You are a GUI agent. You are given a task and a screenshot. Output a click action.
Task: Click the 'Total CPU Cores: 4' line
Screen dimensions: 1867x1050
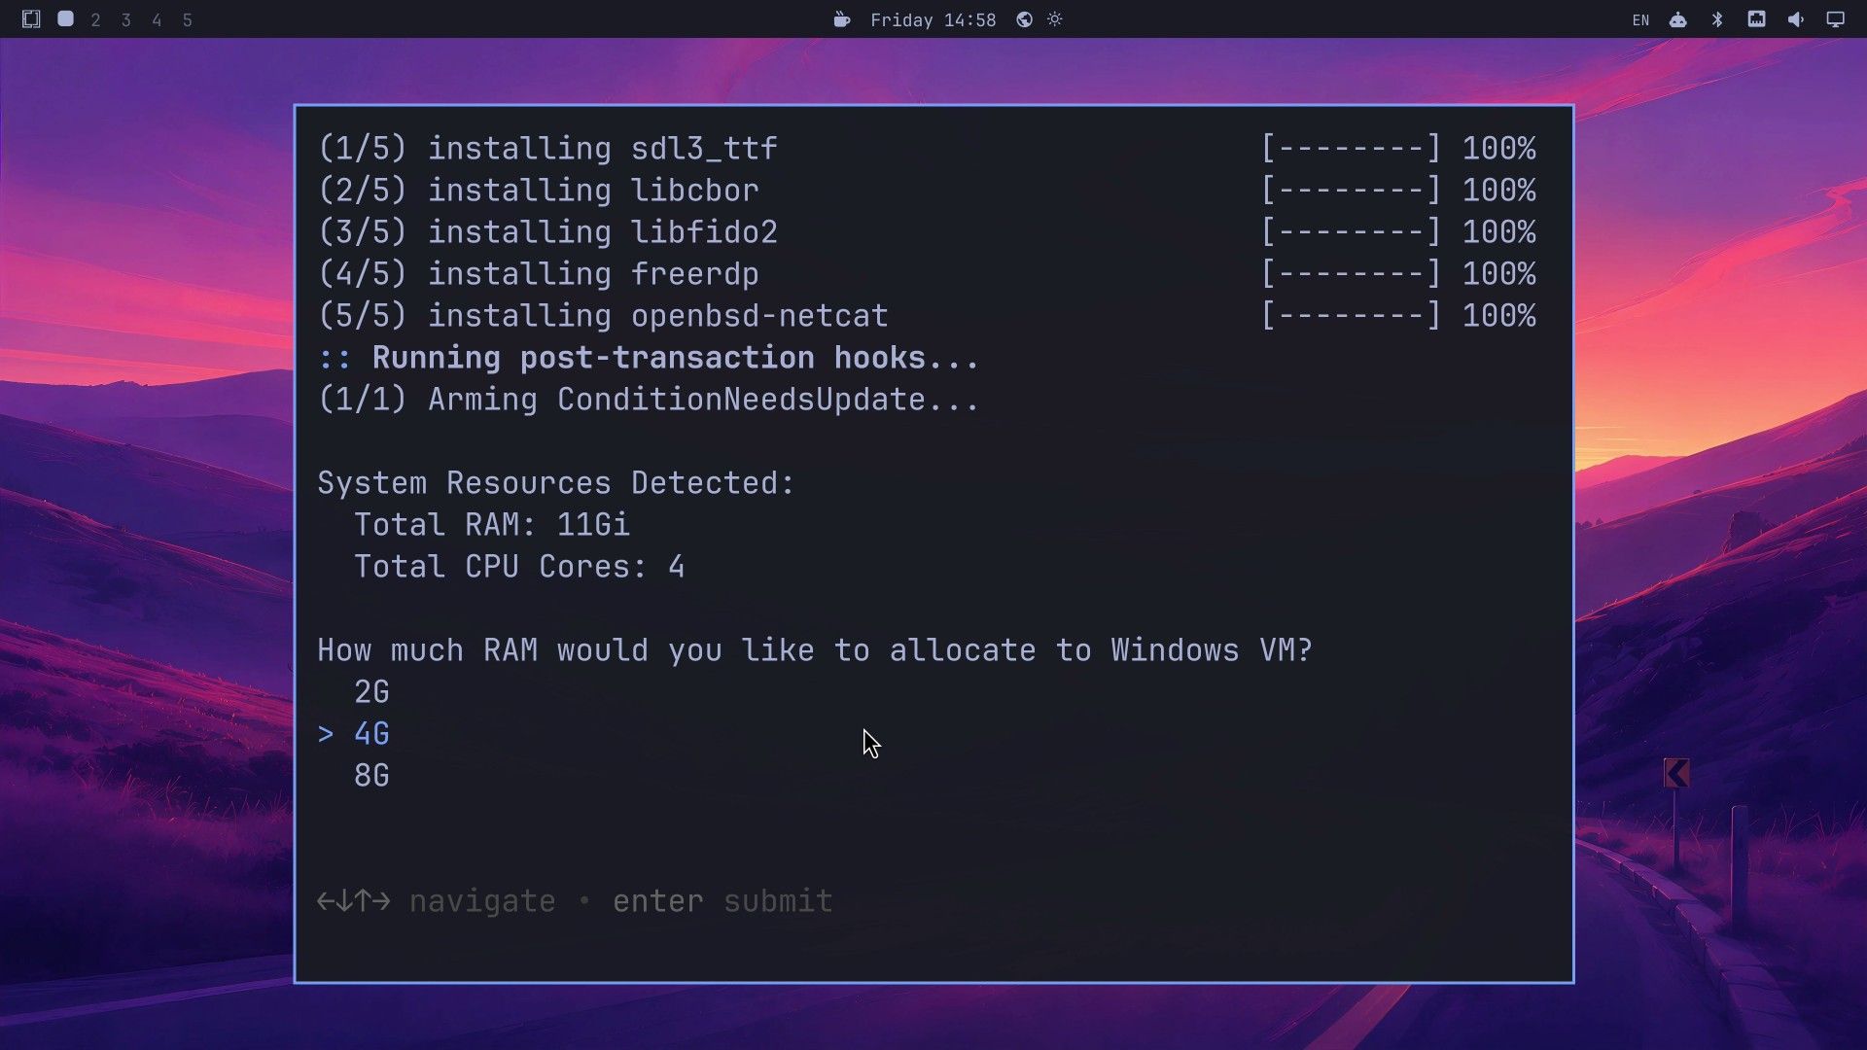click(x=519, y=567)
